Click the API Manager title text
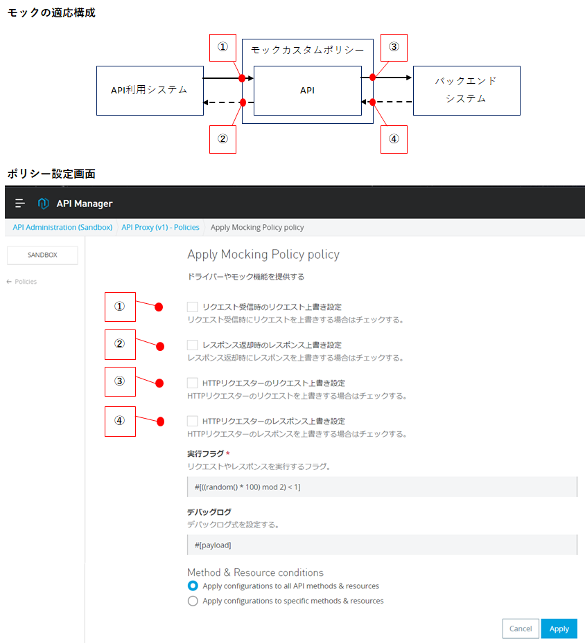This screenshot has height=643, width=585. point(84,203)
